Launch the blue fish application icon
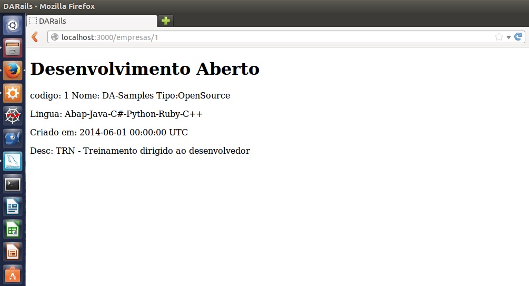529x286 pixels. point(13,138)
